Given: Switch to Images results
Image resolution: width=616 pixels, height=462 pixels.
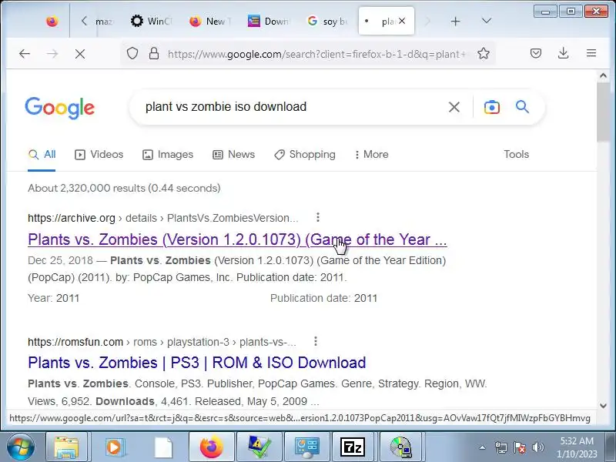Looking at the screenshot, I should click(x=168, y=155).
